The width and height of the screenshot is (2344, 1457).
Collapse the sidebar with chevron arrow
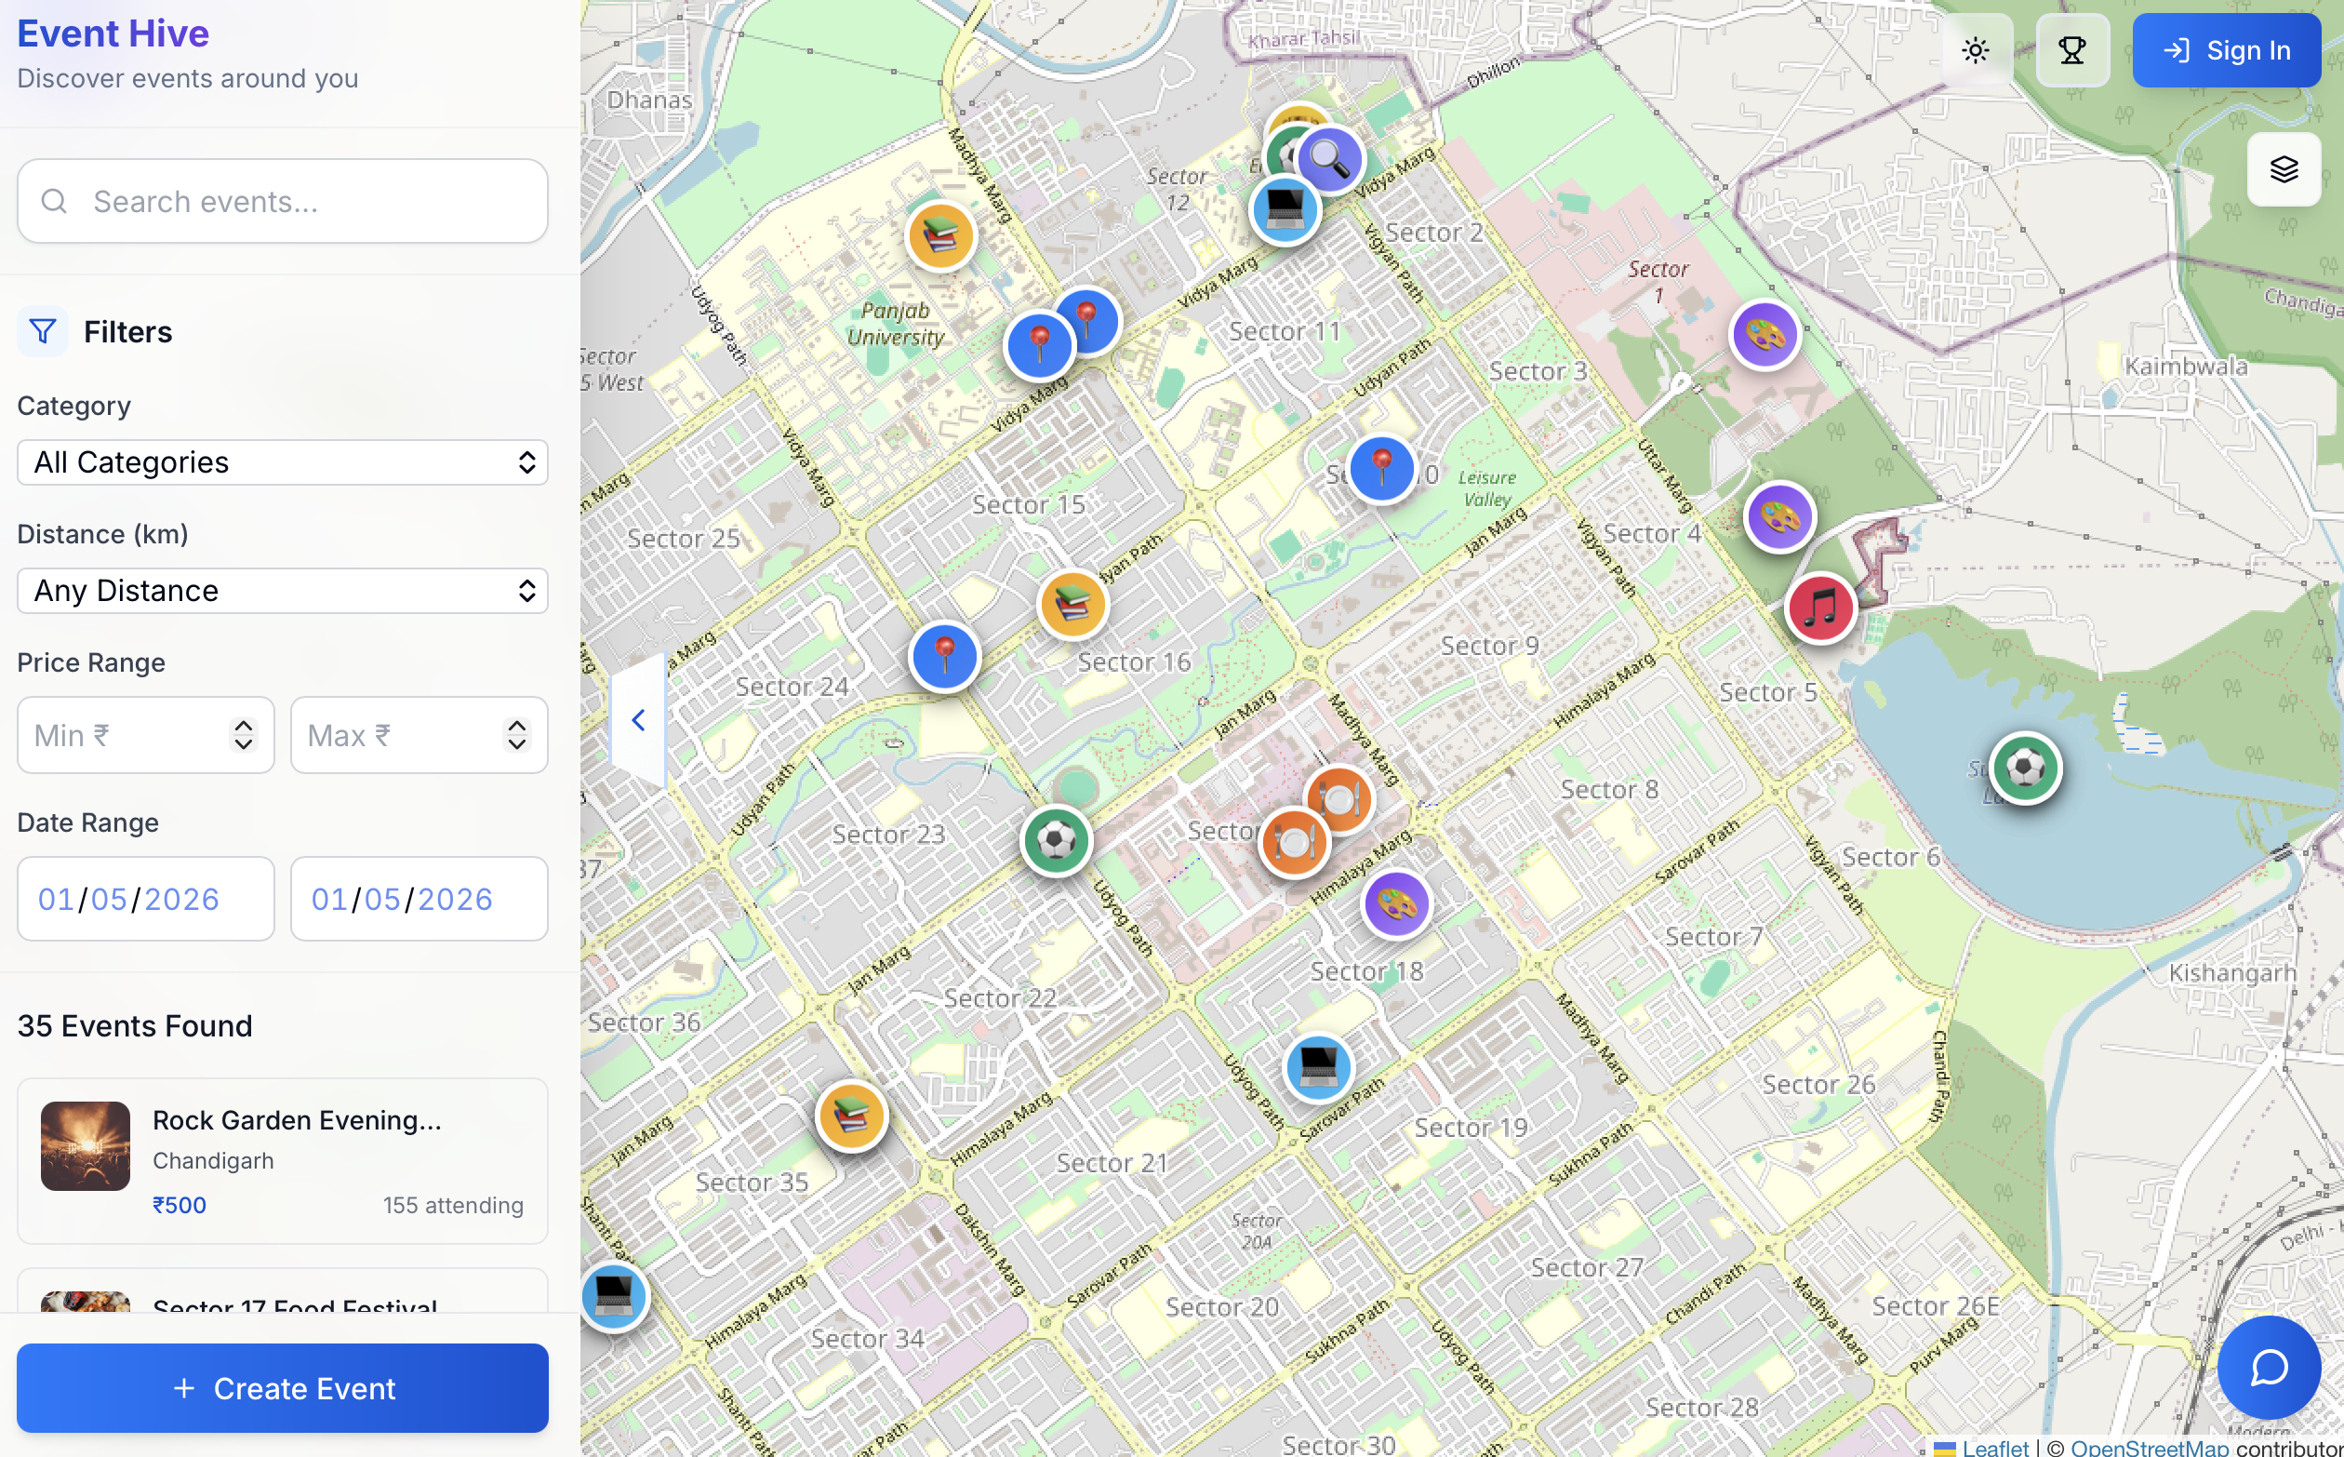pyautogui.click(x=638, y=720)
